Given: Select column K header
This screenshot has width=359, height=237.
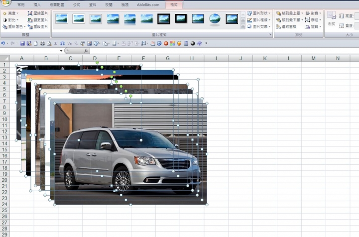Looking at the screenshot, I should coord(265,58).
